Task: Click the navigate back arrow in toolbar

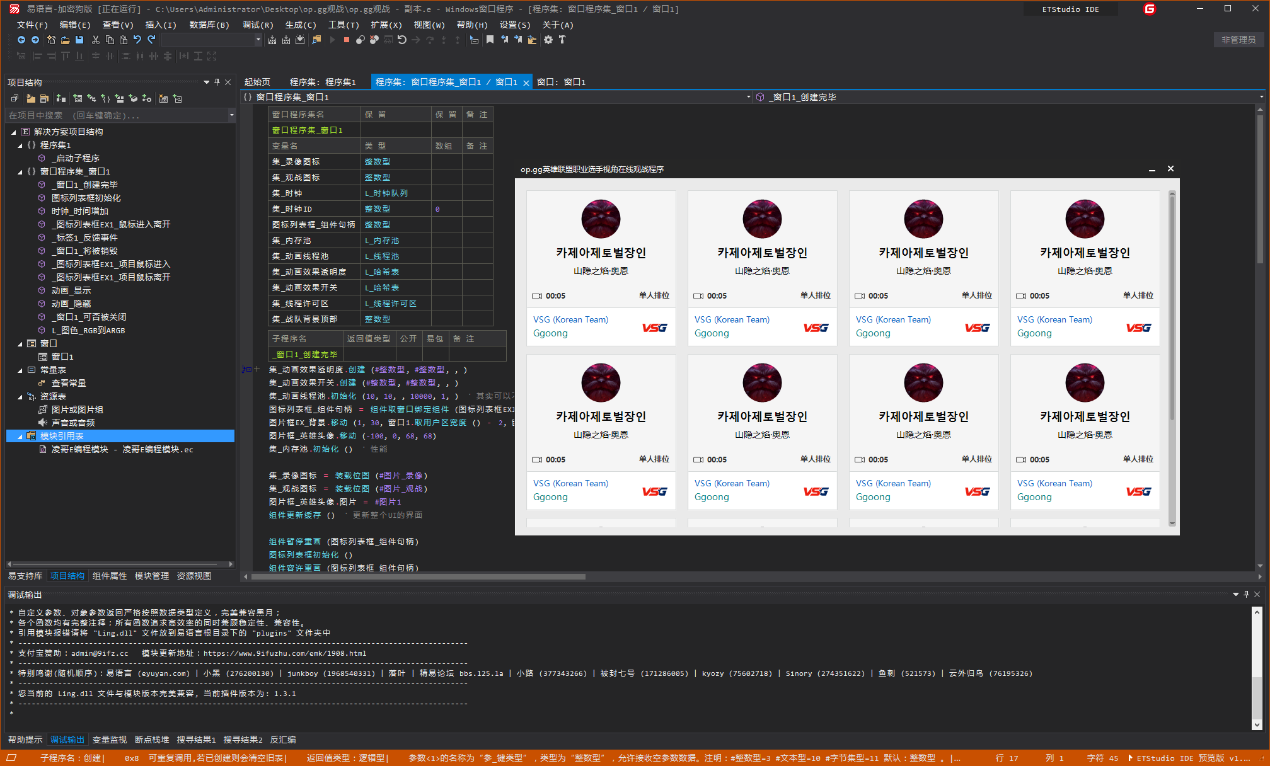Action: point(21,40)
